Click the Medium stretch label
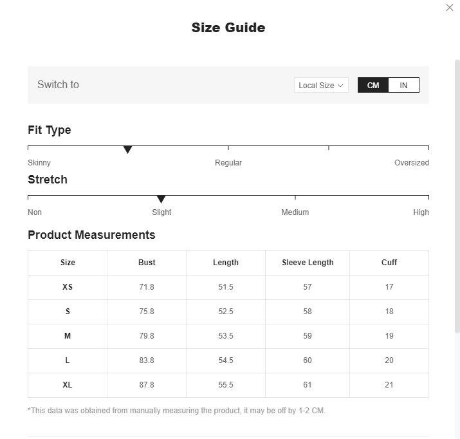The width and height of the screenshot is (460, 439). click(295, 212)
